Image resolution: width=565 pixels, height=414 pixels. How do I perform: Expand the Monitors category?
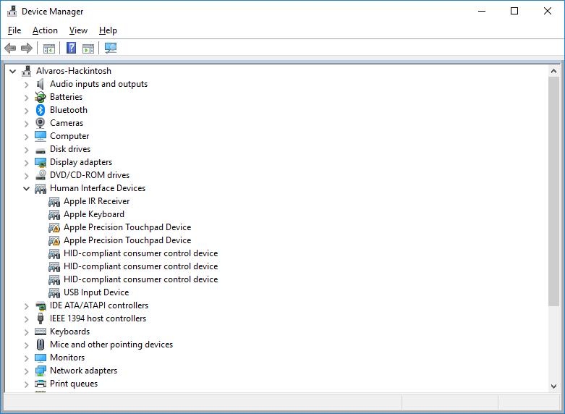coord(26,358)
